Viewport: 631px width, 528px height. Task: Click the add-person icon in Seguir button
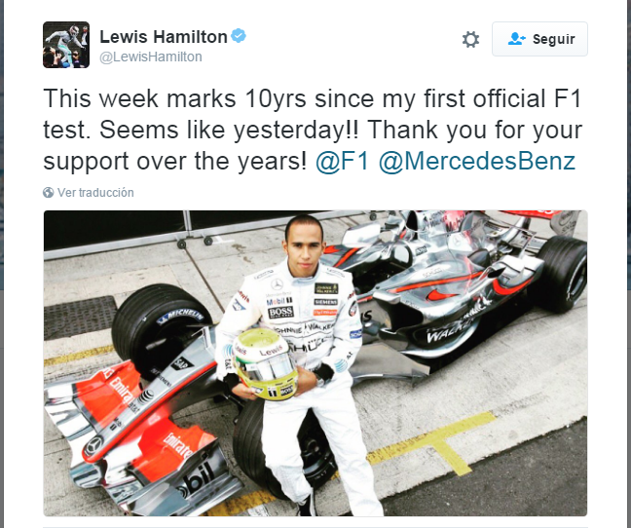pos(516,39)
